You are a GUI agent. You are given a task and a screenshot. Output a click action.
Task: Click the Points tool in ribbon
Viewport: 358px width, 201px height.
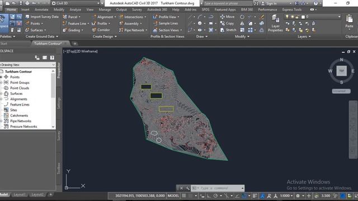[x=34, y=23]
